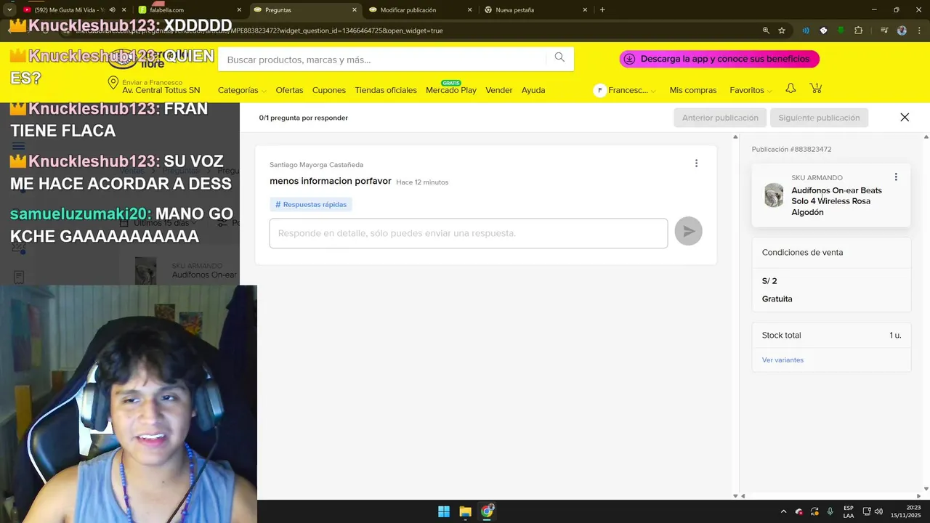This screenshot has width=930, height=523.
Task: Bookmark page with the star icon
Action: (782, 31)
